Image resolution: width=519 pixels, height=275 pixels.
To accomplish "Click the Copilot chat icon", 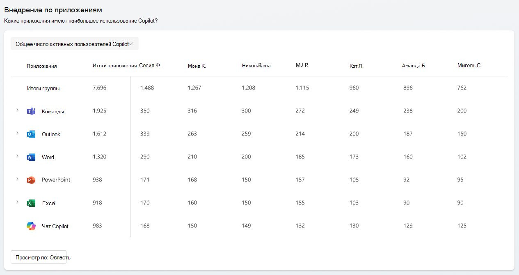I will coord(31,226).
